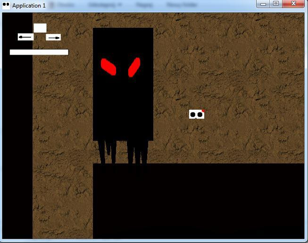This screenshot has height=243, width=308.
Task: Close the Application 1 window
Action: tap(293, 4)
